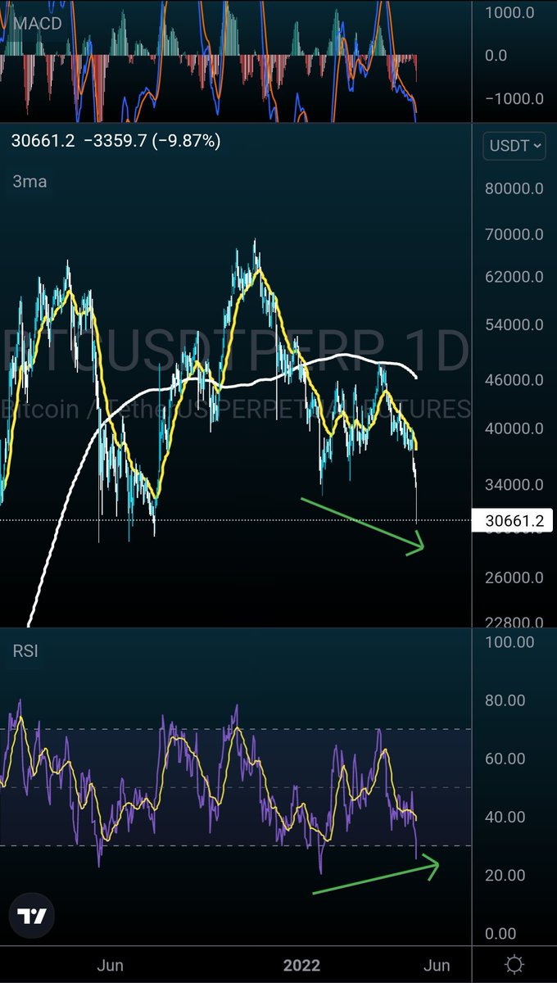Click the RSI 100.00 axis label
Screen dimensions: 557x983
511,642
